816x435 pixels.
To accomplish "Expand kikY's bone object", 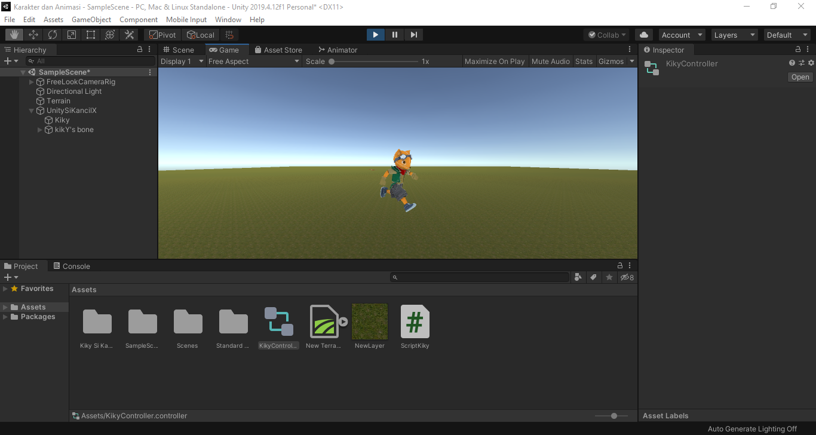I will 40,130.
